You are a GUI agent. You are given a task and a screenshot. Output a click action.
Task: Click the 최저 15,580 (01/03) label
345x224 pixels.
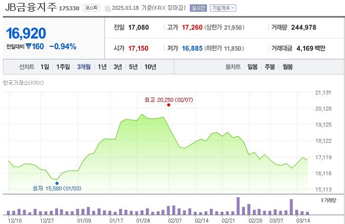(x=57, y=189)
